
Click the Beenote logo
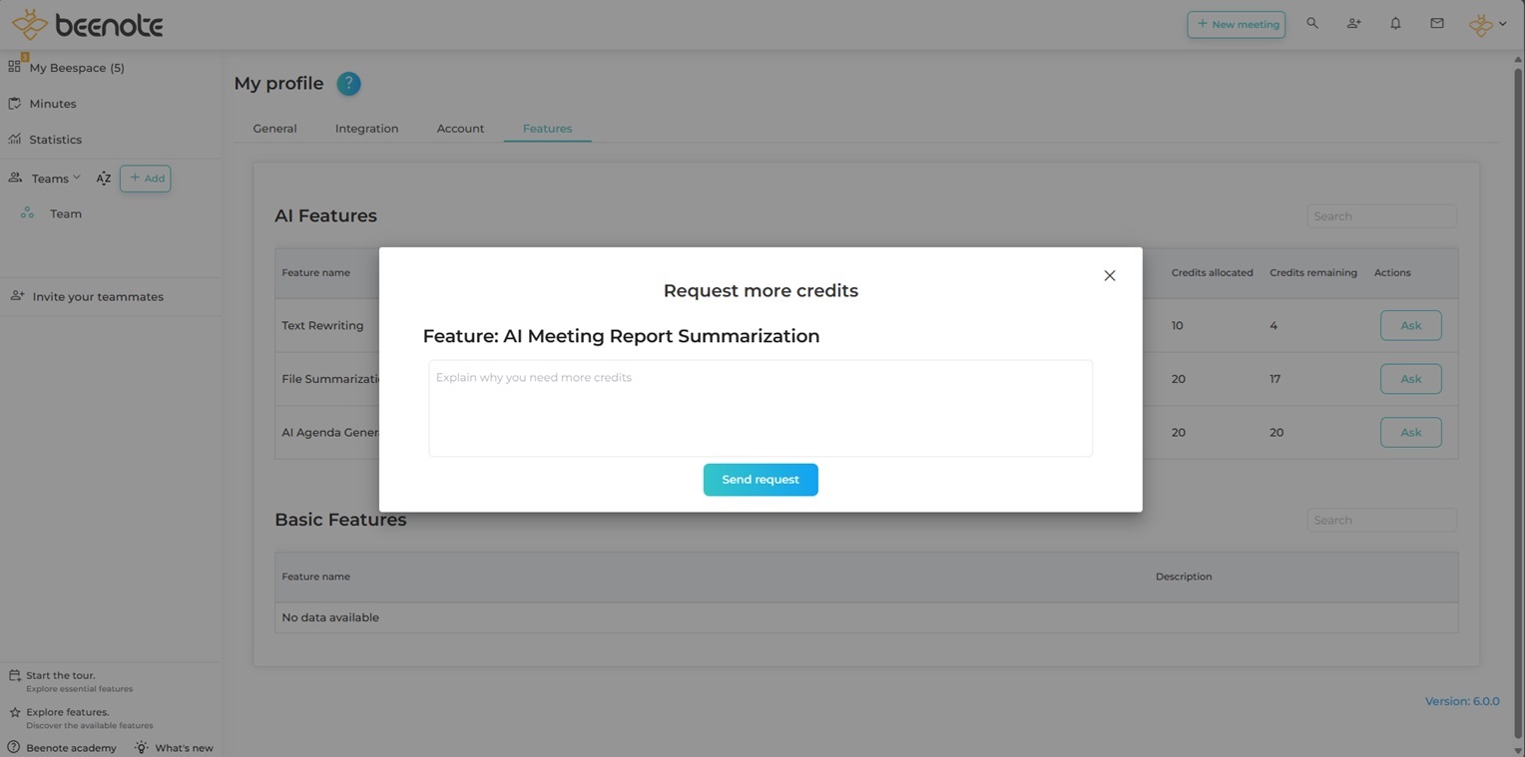click(x=87, y=24)
